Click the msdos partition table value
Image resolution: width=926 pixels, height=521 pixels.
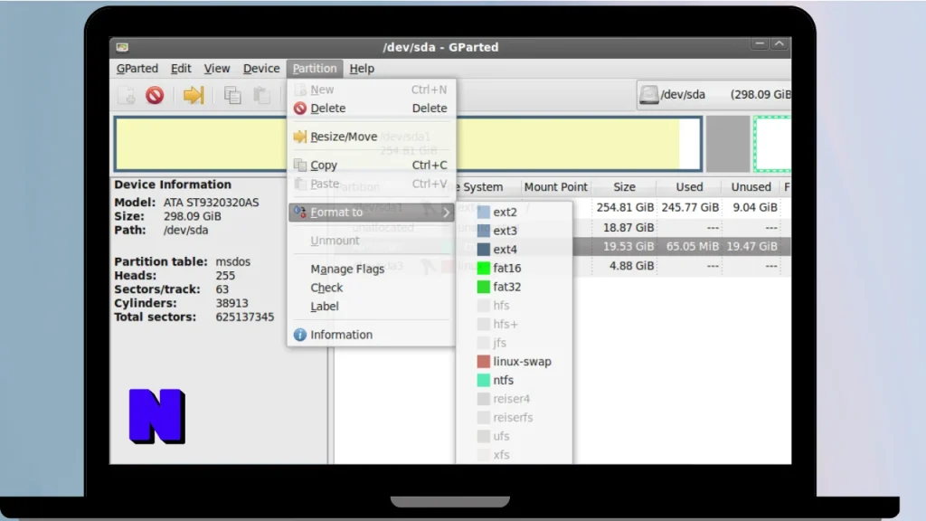coord(232,261)
